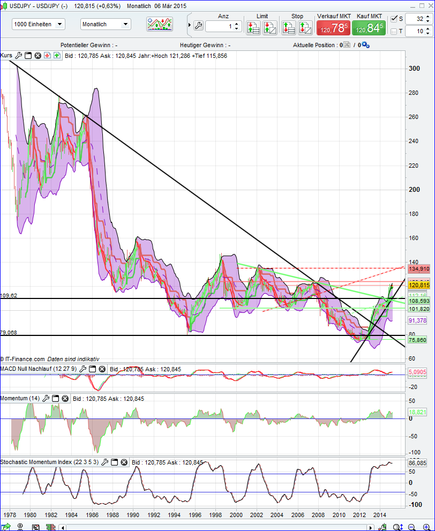Click the zoom-in magnifier icon at bottom right
Screen dimensions: 435x531
click(x=426, y=527)
